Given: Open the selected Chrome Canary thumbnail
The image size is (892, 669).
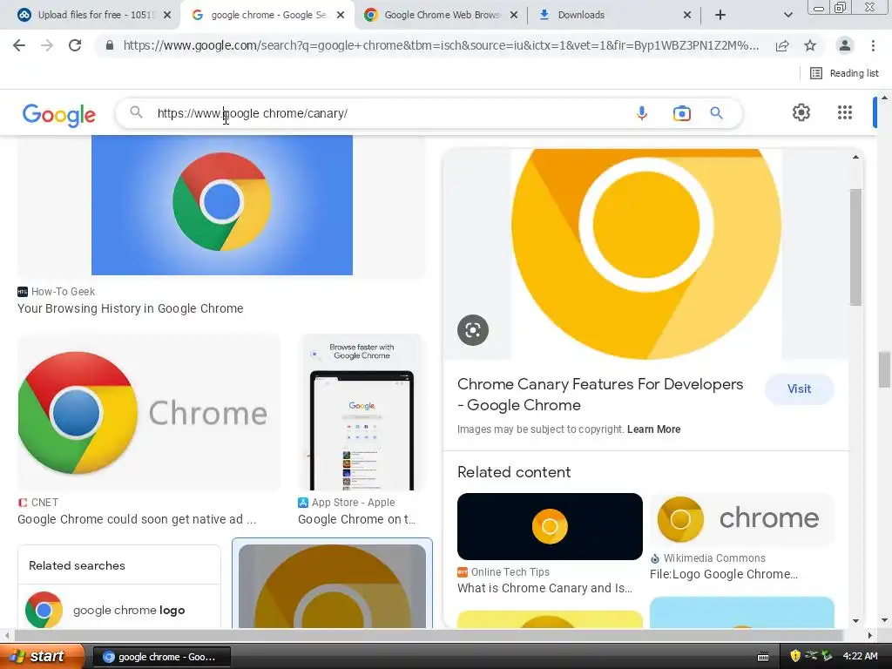Looking at the screenshot, I should [332, 586].
